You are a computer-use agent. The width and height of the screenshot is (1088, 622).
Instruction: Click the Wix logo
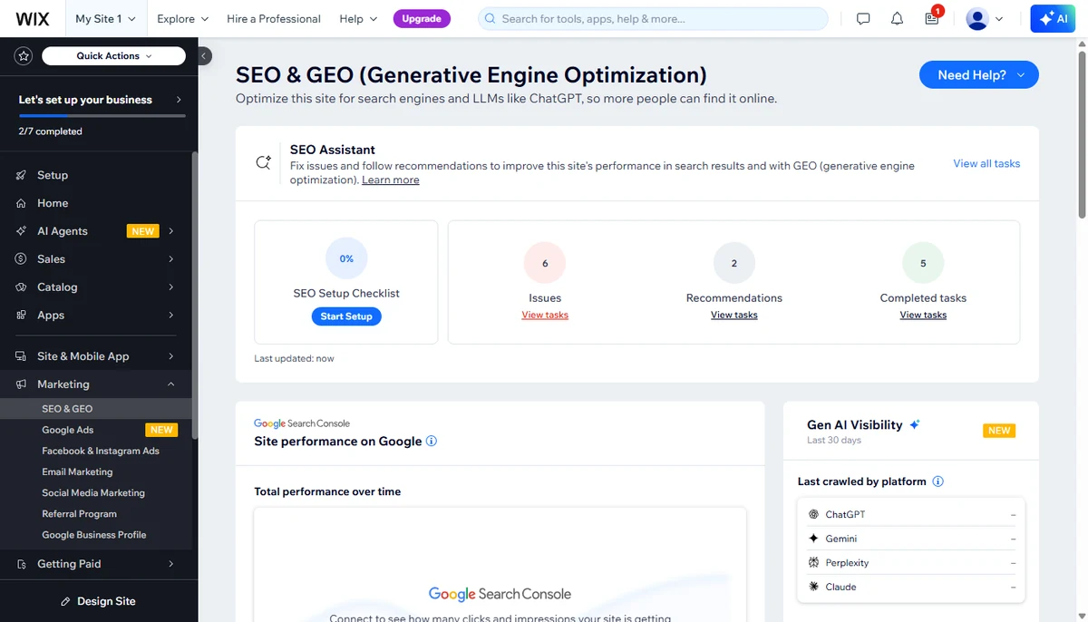[32, 18]
